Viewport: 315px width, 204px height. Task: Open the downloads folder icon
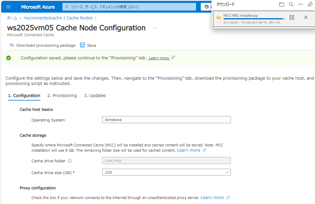281,4
